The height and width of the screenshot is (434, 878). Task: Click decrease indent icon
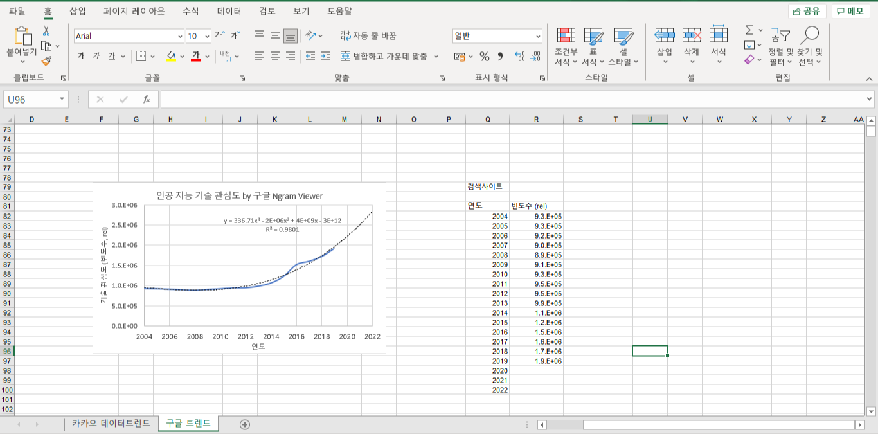(310, 57)
